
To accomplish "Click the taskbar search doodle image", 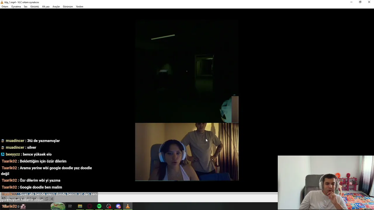I will [x=58, y=206].
